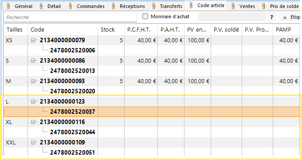Sort by the Code column header

pyautogui.click(x=63, y=29)
